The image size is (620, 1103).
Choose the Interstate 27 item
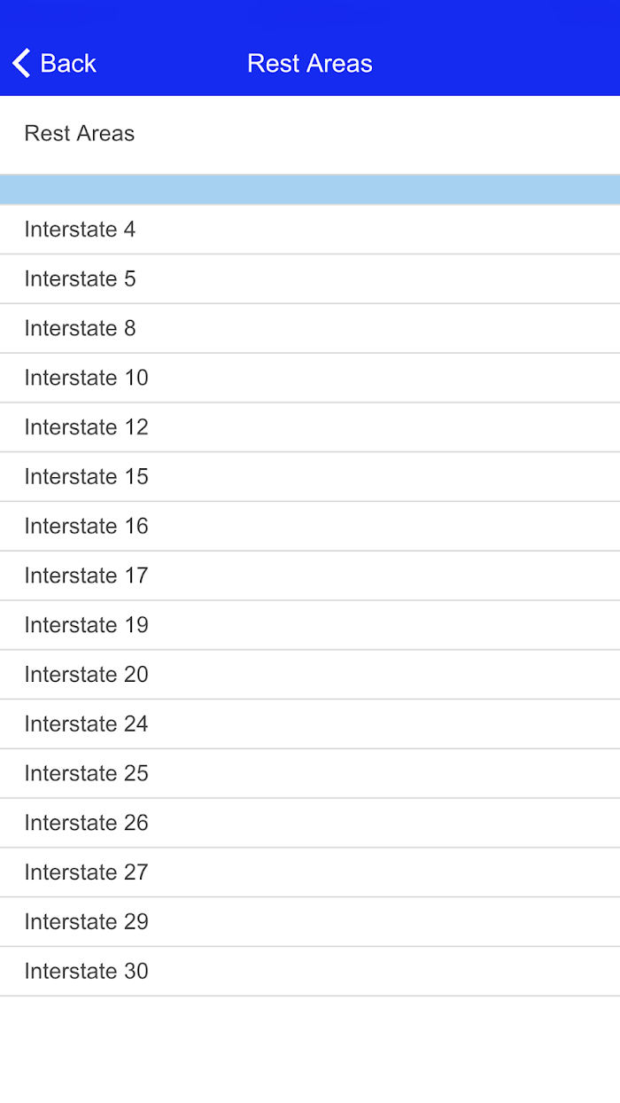click(x=310, y=873)
